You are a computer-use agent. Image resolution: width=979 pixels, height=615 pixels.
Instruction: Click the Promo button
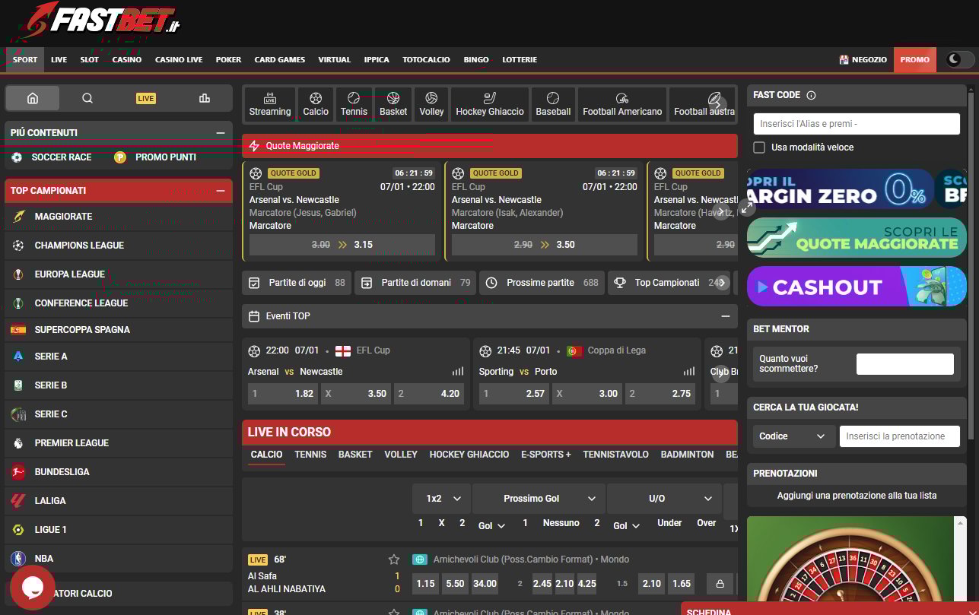pos(914,59)
